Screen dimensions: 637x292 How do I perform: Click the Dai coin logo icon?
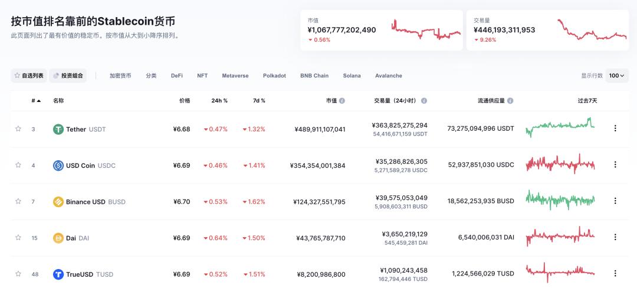pos(58,238)
